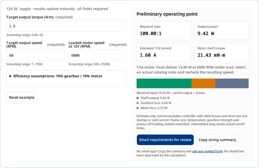Expand the Efficiency assumptions disclosure triangle
Screen dimensions: 259x168
coord(11,76)
